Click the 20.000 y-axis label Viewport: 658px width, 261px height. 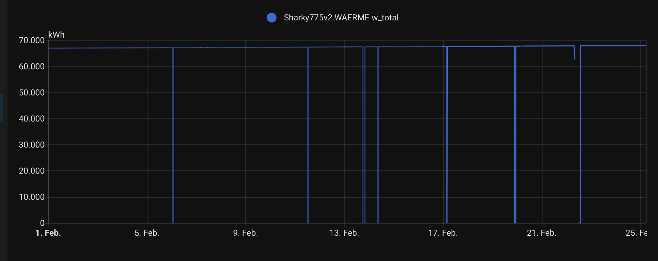[x=32, y=171]
